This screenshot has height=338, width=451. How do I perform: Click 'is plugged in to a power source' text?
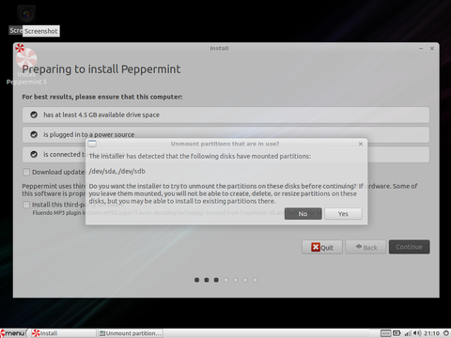88,134
